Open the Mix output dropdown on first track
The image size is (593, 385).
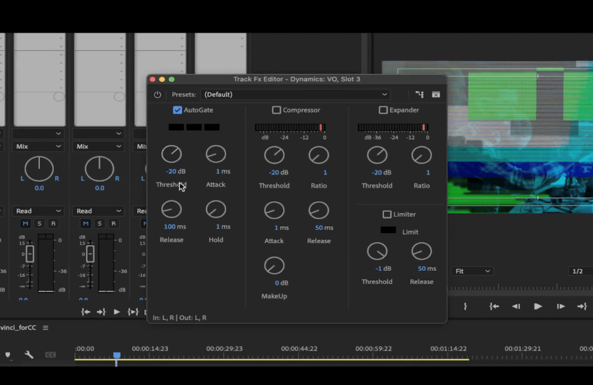pos(38,146)
